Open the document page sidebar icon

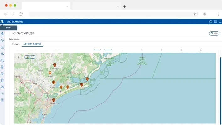(x=2, y=67)
